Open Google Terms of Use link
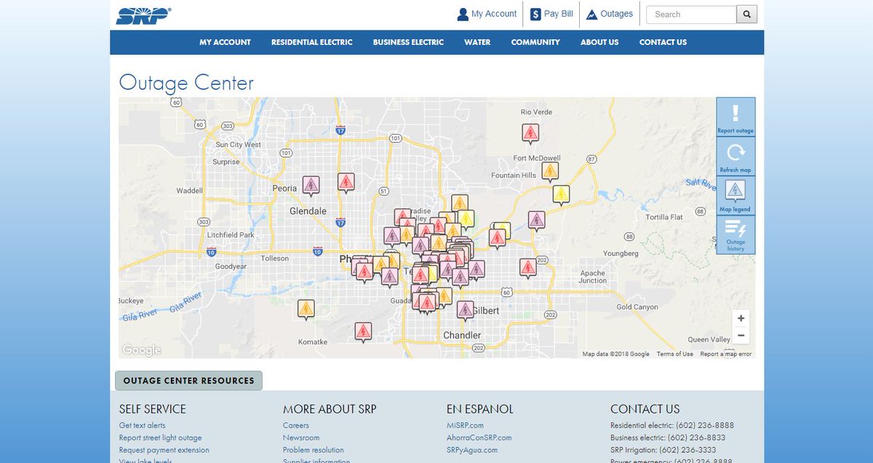The width and height of the screenshot is (873, 463). (x=675, y=355)
